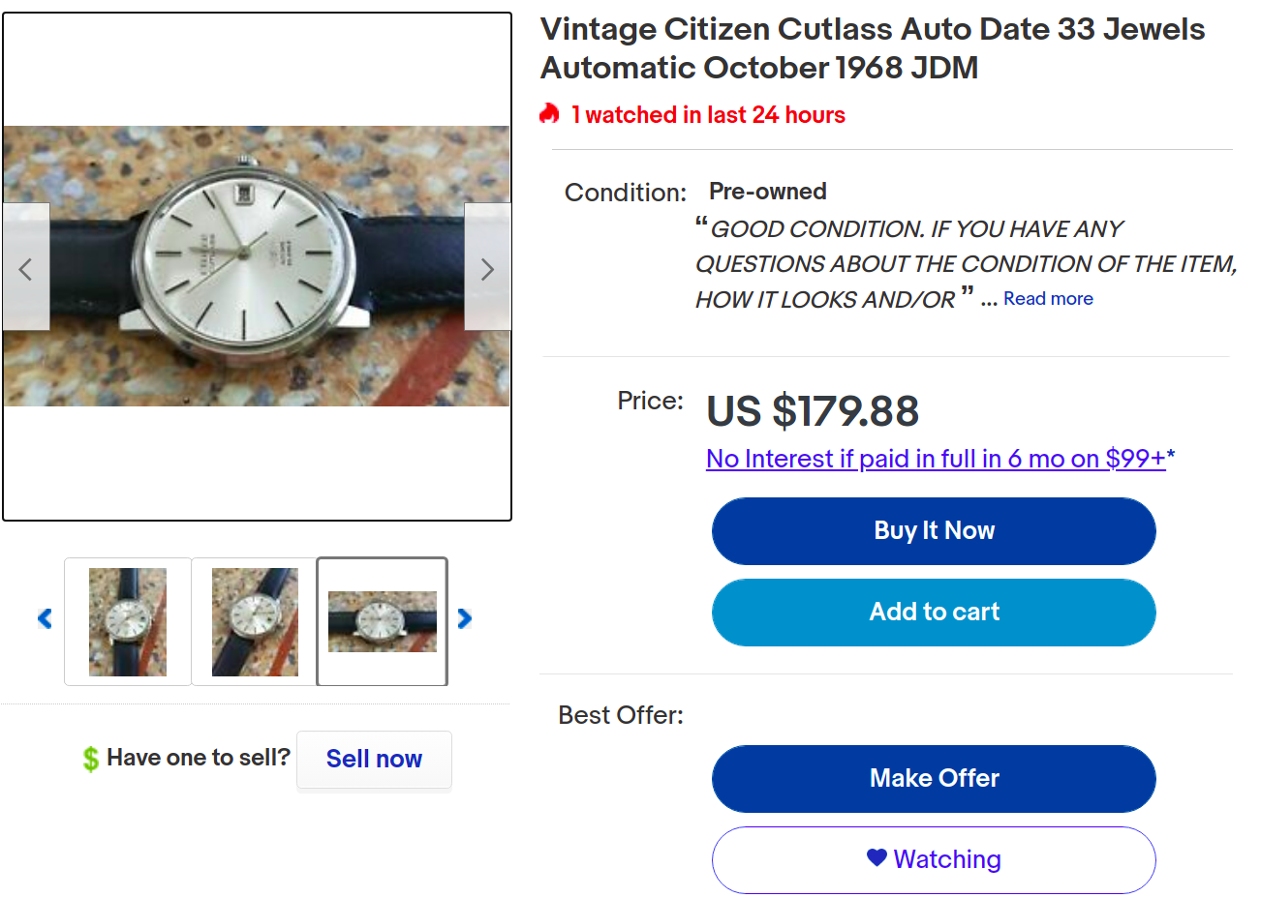Screen dimensions: 1261x898
Task: Click the green dollar sign icon
Action: coord(90,759)
